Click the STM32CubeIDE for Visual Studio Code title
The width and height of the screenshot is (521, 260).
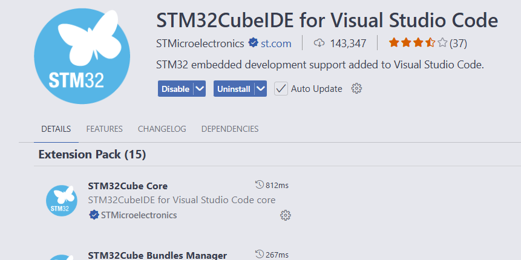coord(327,20)
